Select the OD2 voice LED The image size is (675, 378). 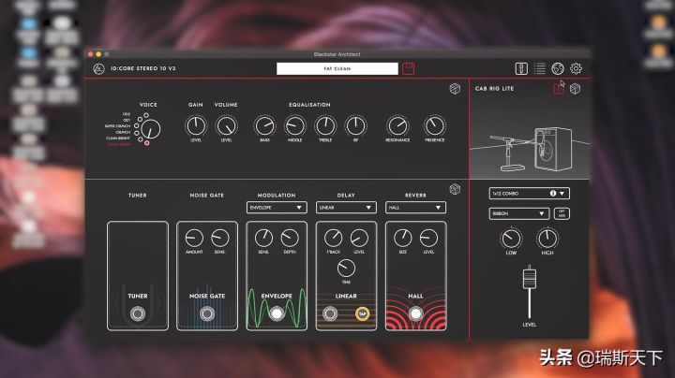146,115
